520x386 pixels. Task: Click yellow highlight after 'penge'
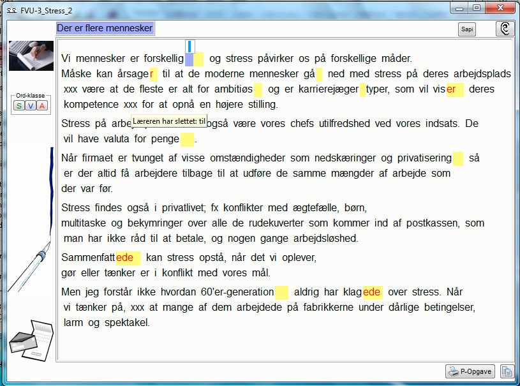187,139
